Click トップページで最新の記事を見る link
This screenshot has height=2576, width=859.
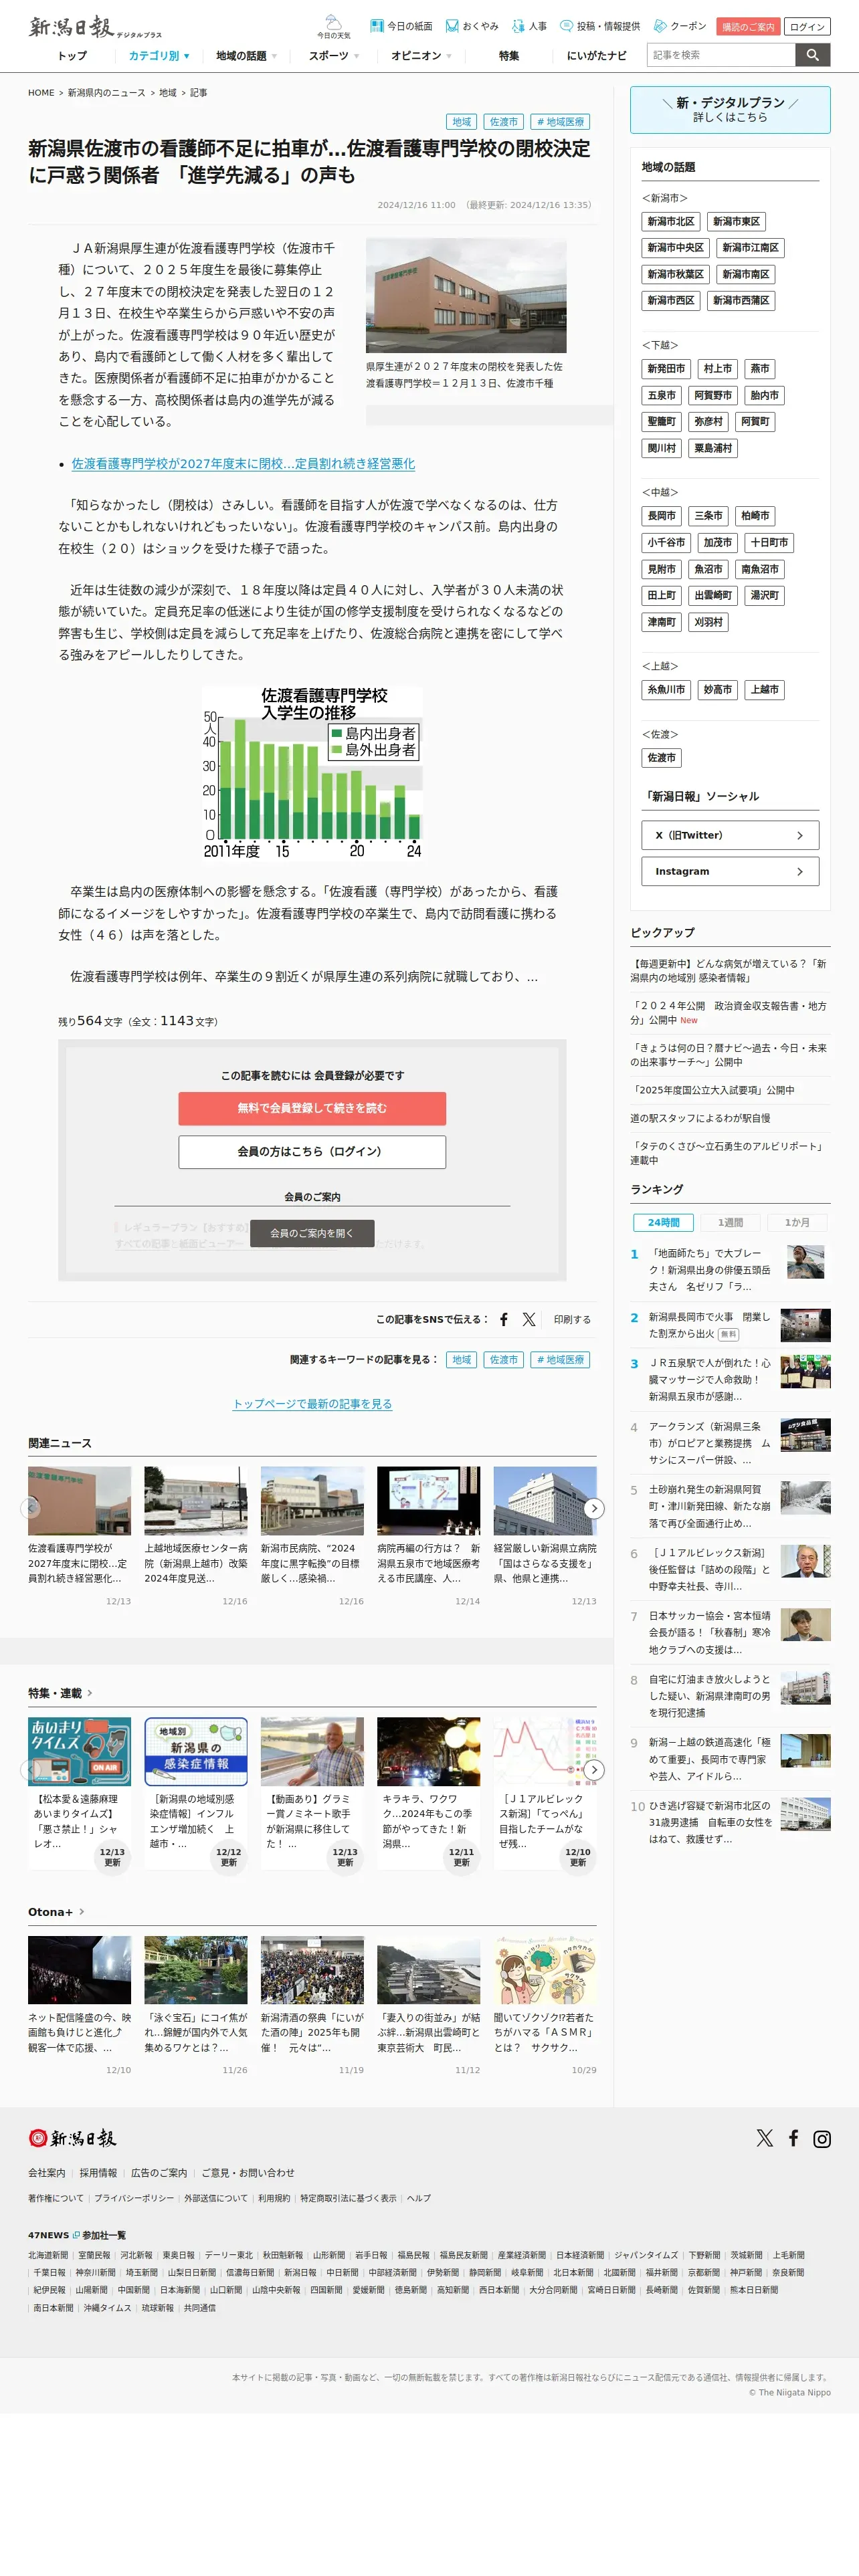pyautogui.click(x=312, y=1404)
